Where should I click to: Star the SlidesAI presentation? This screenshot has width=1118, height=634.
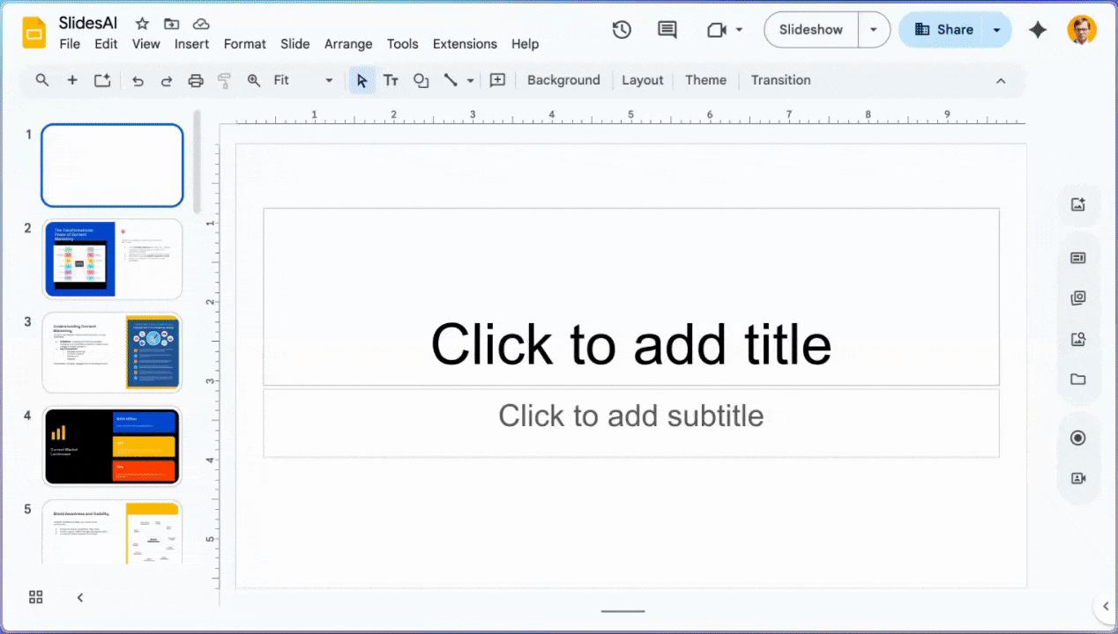(x=142, y=24)
